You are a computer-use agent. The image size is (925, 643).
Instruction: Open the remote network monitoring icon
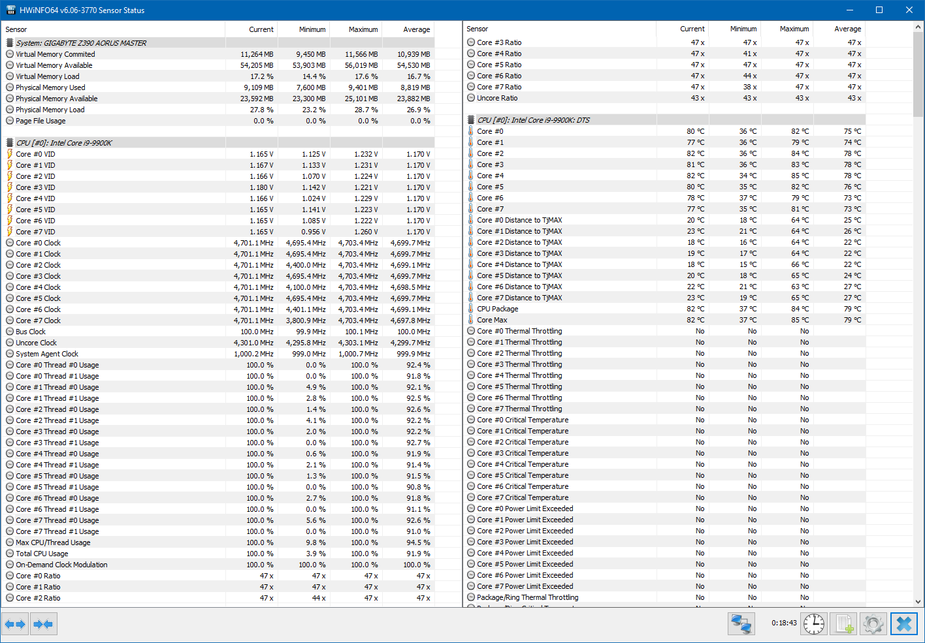point(741,624)
